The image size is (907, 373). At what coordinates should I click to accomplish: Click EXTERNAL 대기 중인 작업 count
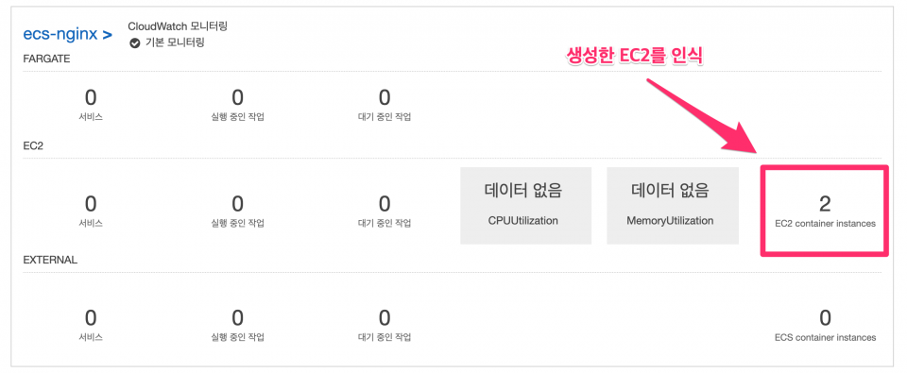[385, 317]
